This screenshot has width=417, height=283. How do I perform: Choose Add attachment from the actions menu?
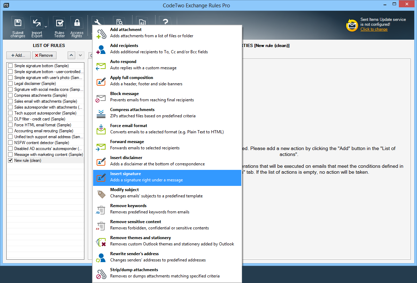pyautogui.click(x=167, y=33)
